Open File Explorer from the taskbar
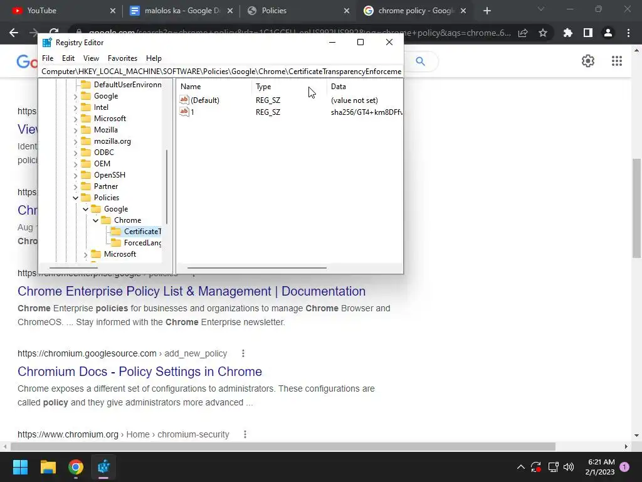642x482 pixels. (48, 467)
